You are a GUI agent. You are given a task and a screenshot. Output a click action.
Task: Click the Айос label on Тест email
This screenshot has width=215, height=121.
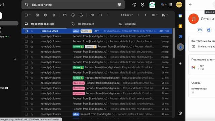click(x=76, y=31)
